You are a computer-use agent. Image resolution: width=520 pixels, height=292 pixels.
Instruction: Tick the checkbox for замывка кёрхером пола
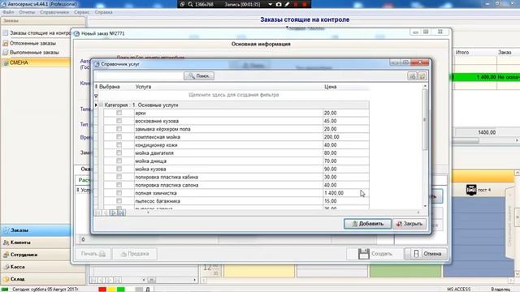(x=119, y=129)
